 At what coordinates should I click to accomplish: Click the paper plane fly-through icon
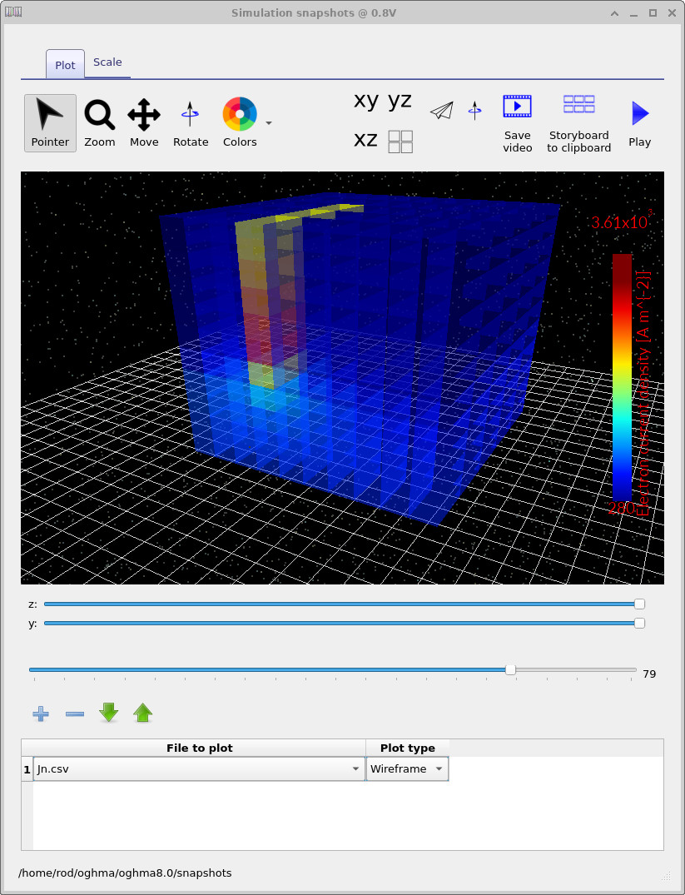click(441, 109)
